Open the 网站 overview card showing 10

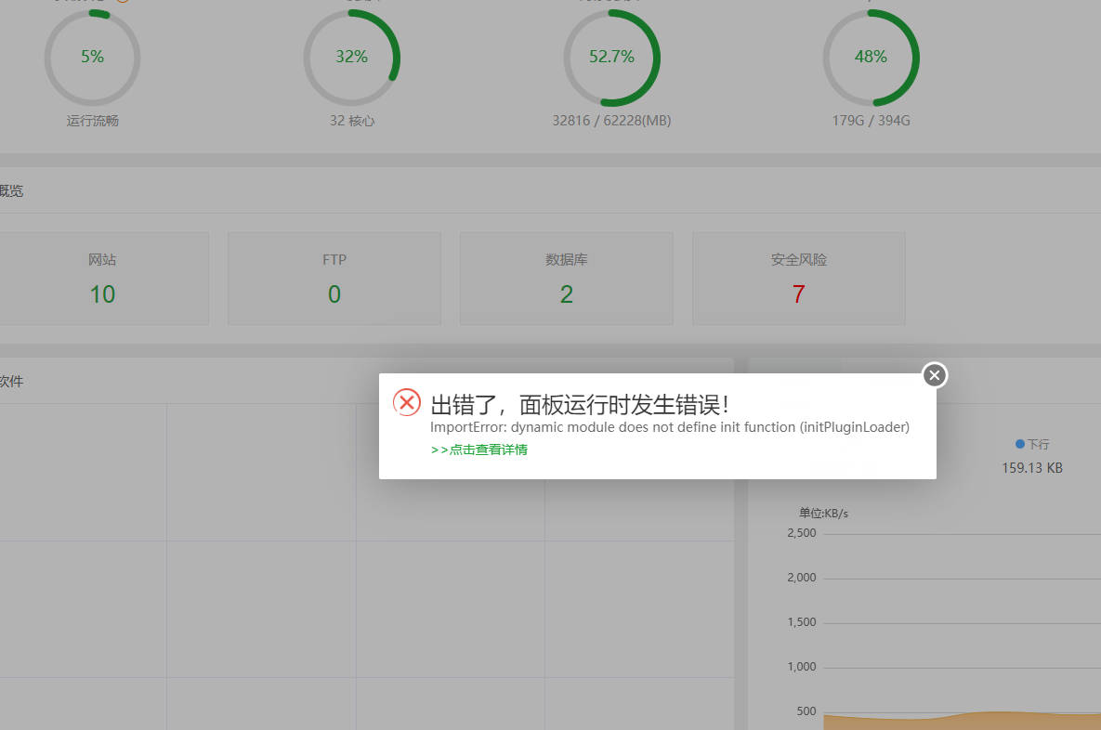click(x=102, y=279)
